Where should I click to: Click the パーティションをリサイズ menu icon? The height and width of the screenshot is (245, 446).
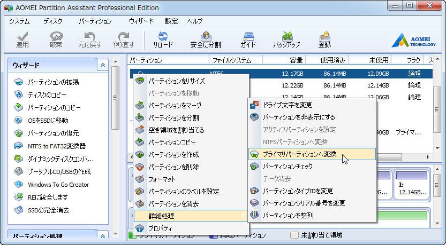pos(140,81)
